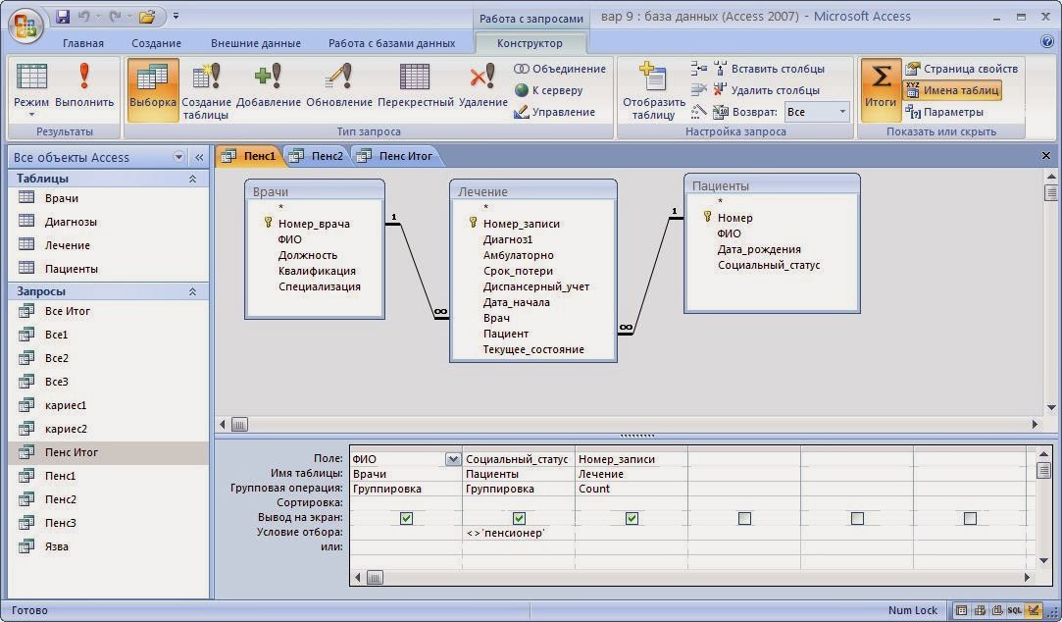Uncheck Вывод на экран for Номер_записи column
This screenshot has height=622, width=1062.
(x=632, y=518)
